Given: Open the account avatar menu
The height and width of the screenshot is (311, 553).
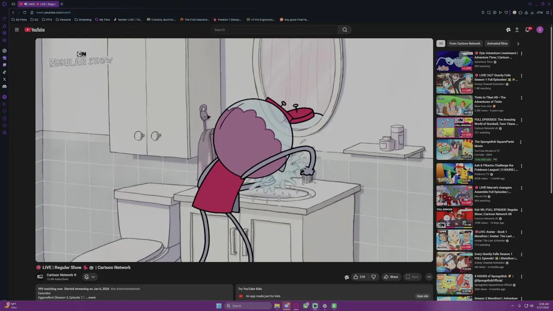Looking at the screenshot, I should coord(540,30).
